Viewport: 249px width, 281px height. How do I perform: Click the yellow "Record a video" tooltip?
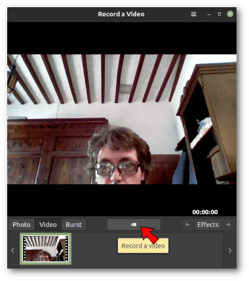click(x=143, y=246)
